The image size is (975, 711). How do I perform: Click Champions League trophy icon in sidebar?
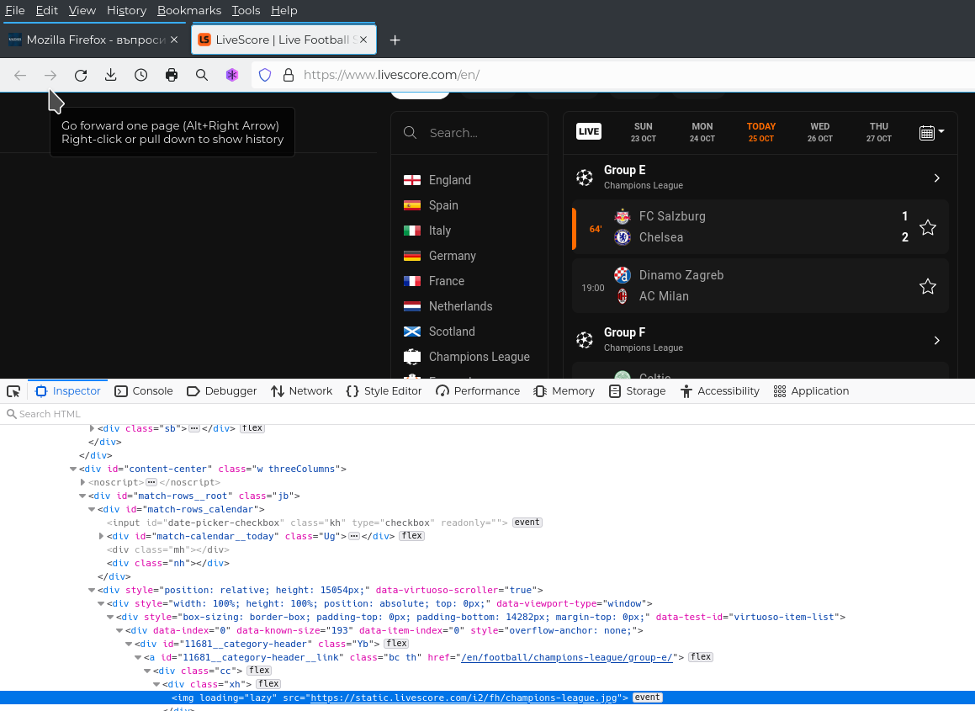(411, 357)
